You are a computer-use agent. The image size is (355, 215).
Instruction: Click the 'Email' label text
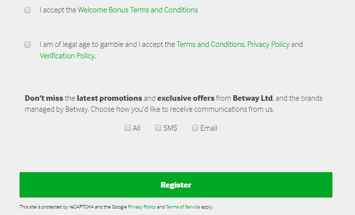[x=209, y=128]
